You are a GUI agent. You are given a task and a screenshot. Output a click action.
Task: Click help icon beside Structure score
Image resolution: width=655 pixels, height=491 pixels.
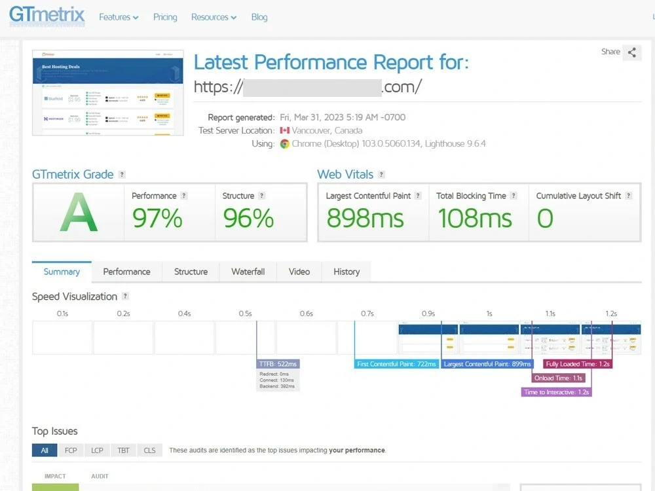pos(261,196)
